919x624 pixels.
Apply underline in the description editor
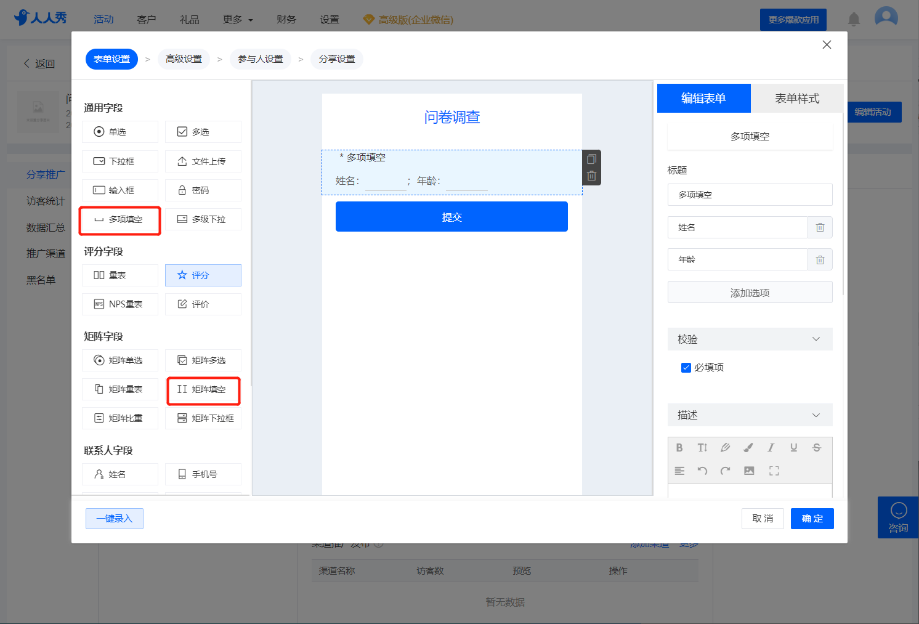(x=793, y=448)
